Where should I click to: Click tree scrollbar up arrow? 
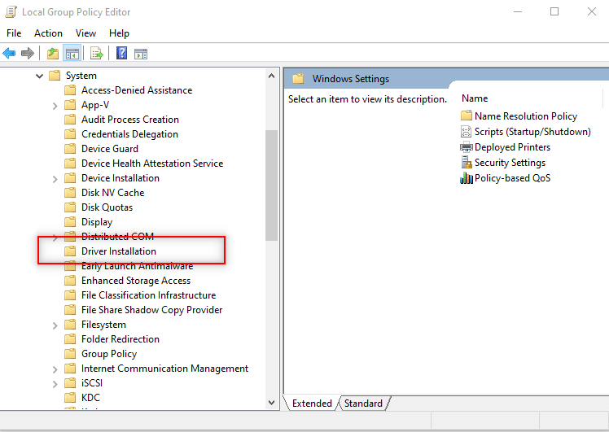click(x=271, y=76)
